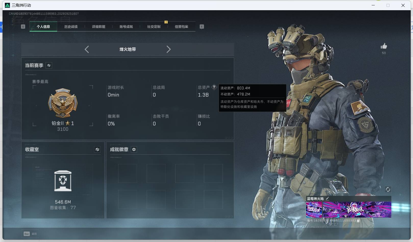
Task: Click the Q key tab-switch icon
Action: (x=23, y=27)
